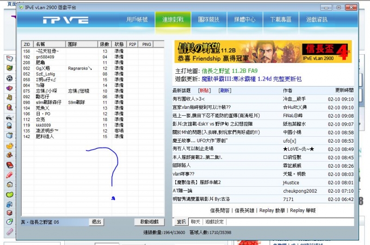Open the Replay 教學 link
The width and height of the screenshot is (370, 245).
point(272,210)
